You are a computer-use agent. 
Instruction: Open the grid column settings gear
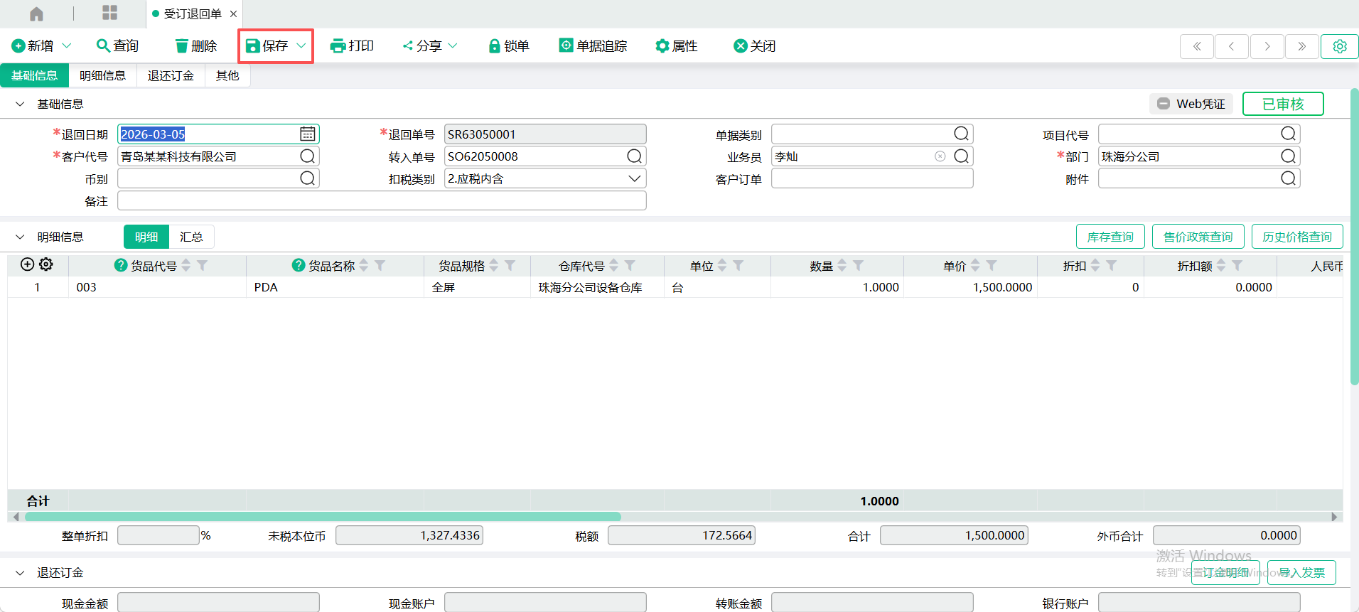(46, 264)
